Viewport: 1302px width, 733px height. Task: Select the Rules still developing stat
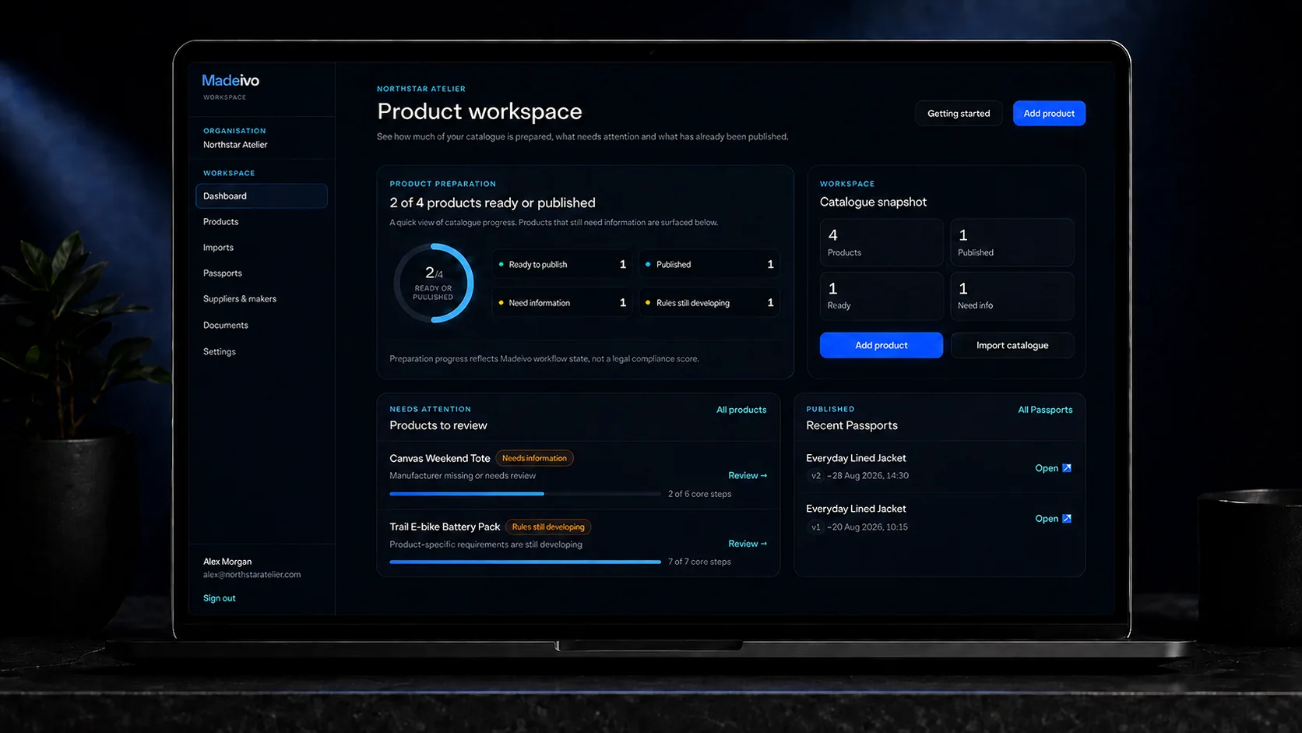tap(709, 303)
